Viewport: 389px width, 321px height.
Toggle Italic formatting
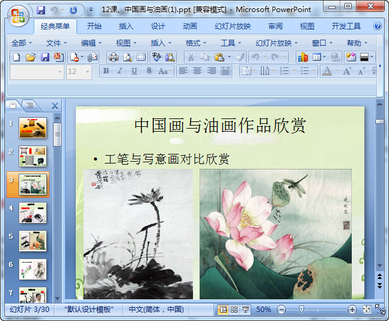point(120,71)
